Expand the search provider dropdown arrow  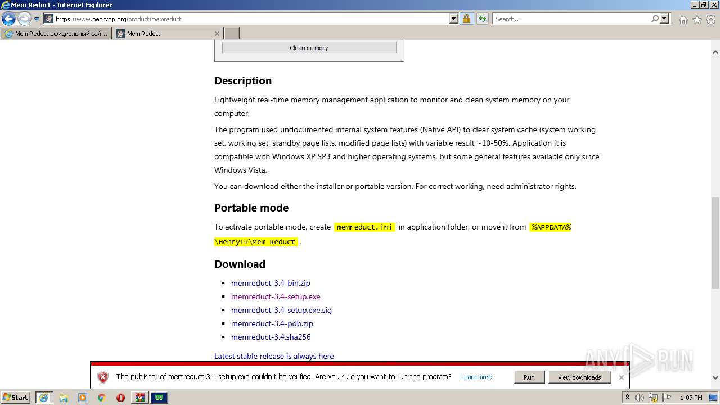(x=664, y=19)
